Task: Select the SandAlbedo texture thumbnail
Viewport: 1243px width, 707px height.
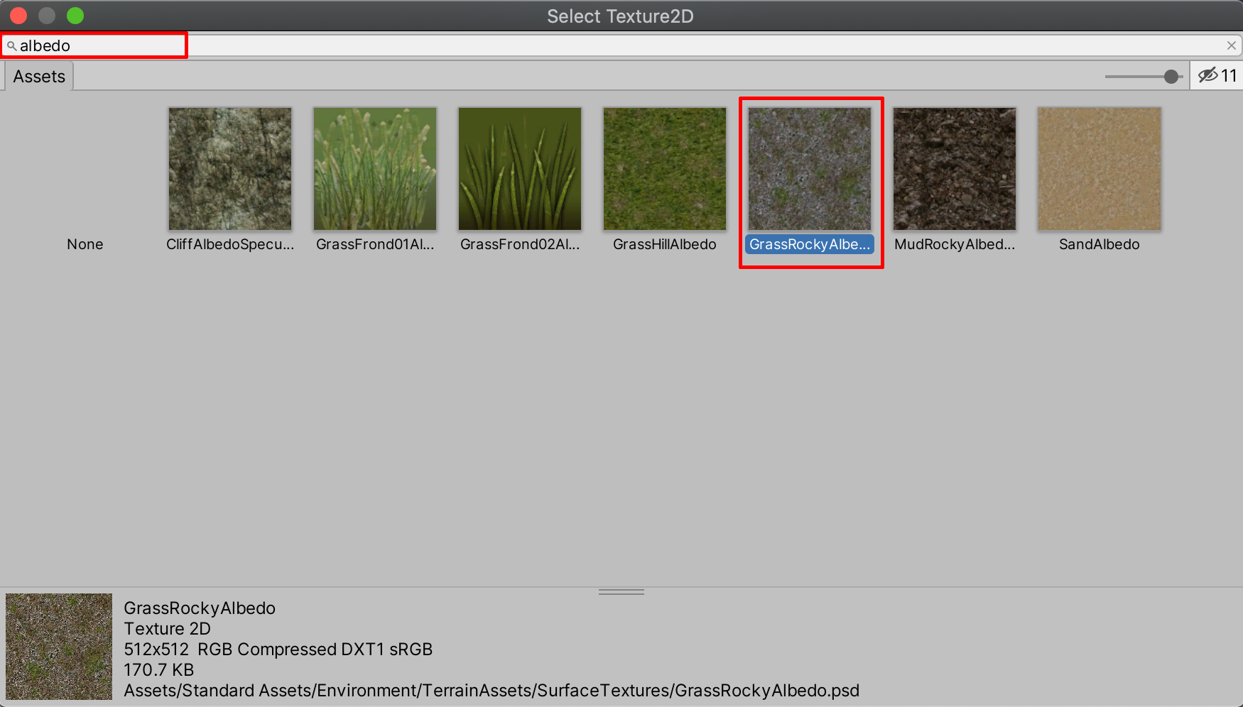Action: tap(1100, 169)
